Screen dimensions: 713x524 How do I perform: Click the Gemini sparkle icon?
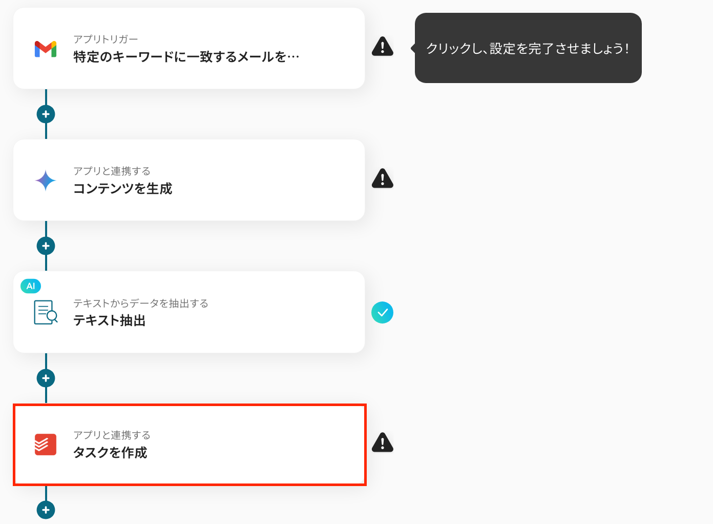click(46, 180)
